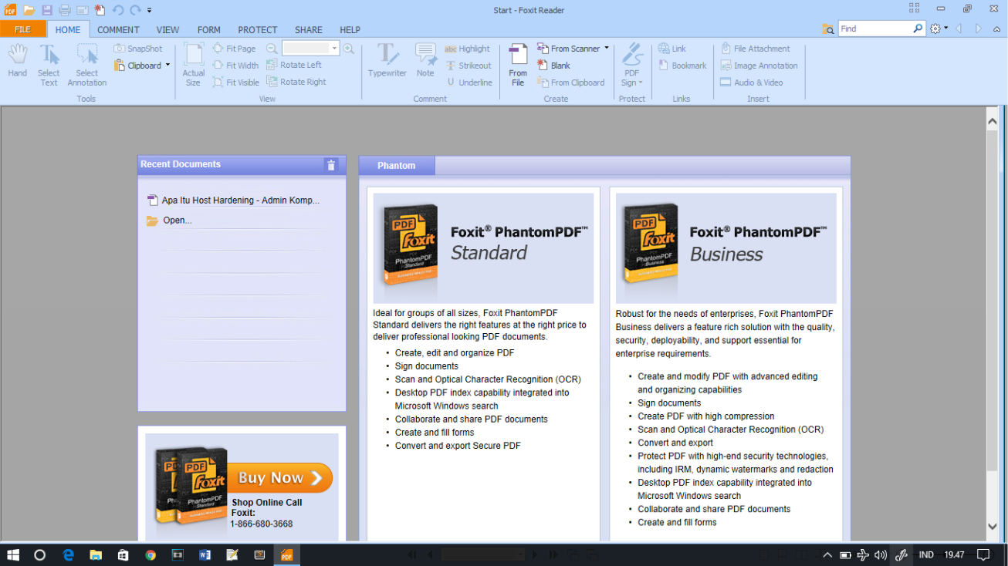Add a Bookmark
The height and width of the screenshot is (566, 1008).
[x=682, y=66]
